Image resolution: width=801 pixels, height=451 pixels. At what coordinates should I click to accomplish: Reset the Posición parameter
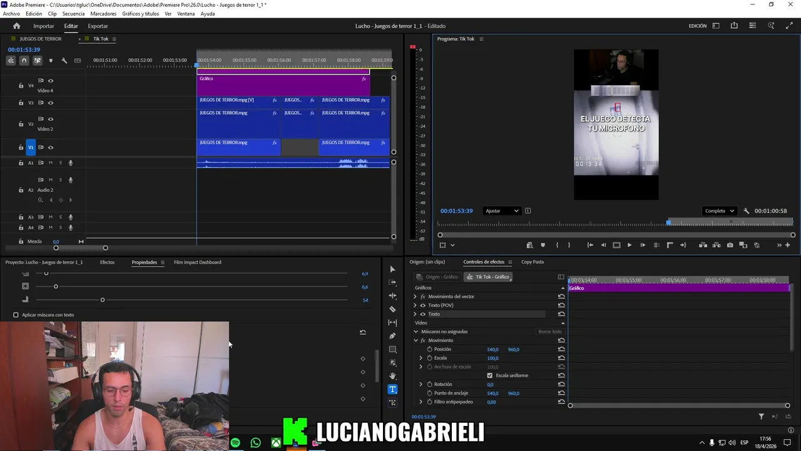click(x=561, y=349)
